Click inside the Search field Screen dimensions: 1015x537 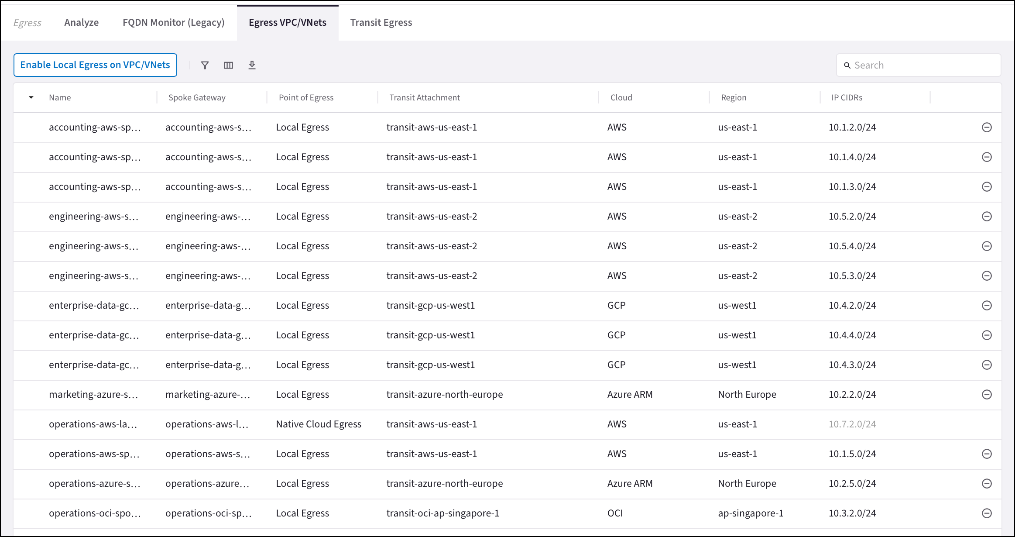pyautogui.click(x=916, y=65)
